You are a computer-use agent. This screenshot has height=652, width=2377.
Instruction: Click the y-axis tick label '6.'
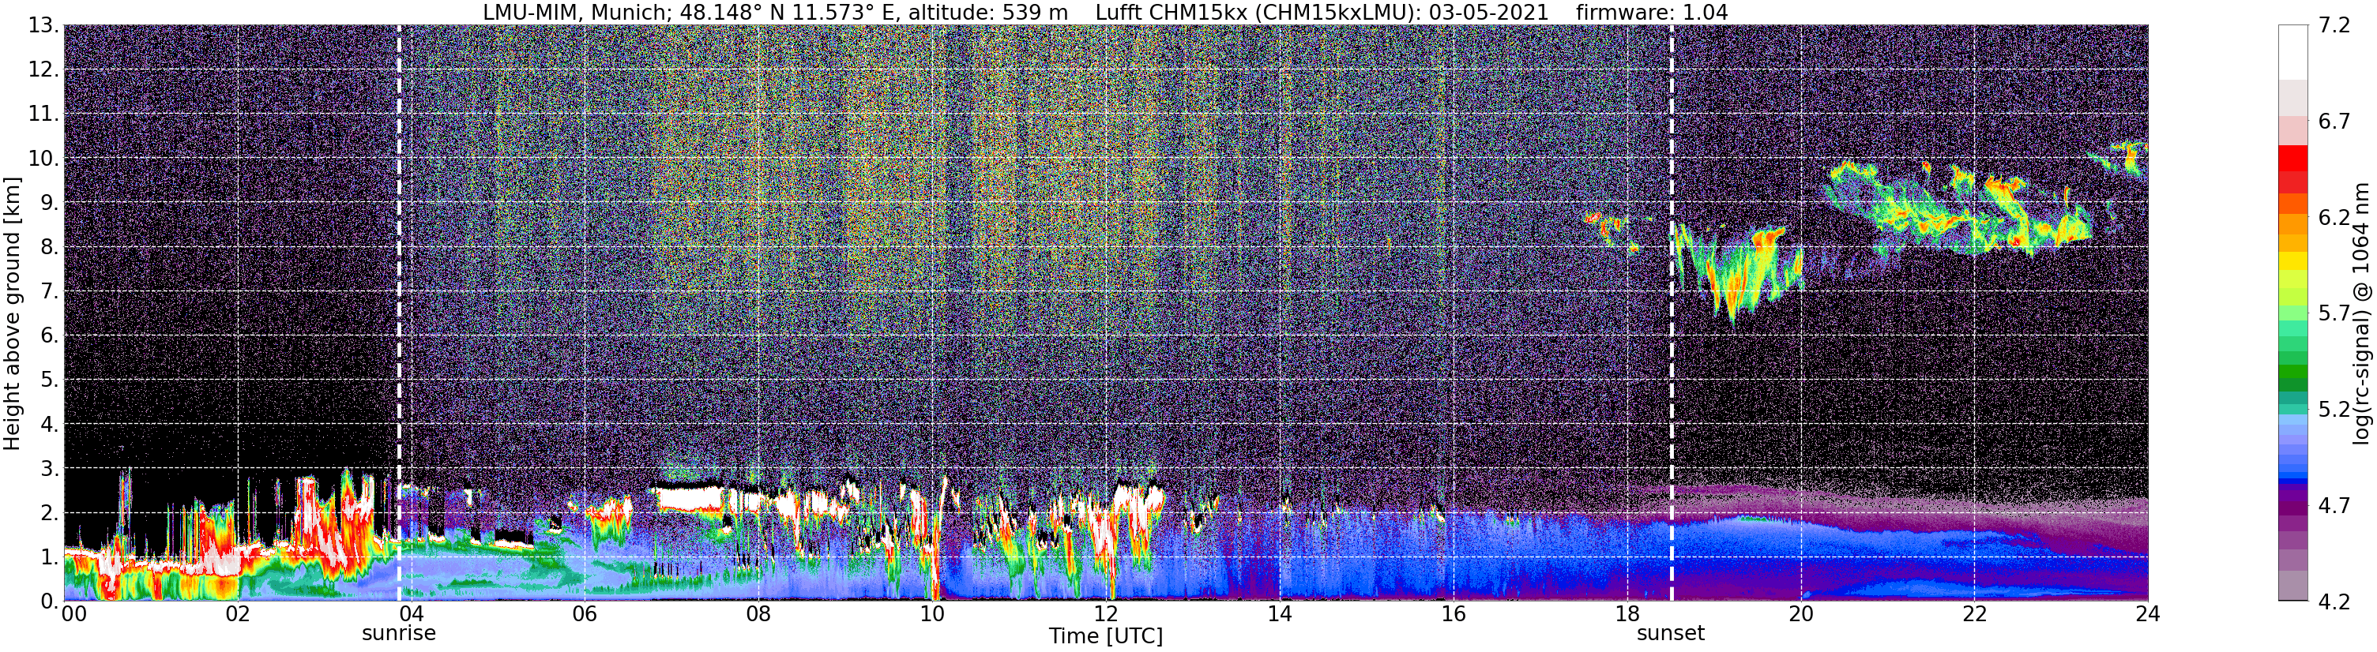pyautogui.click(x=49, y=335)
